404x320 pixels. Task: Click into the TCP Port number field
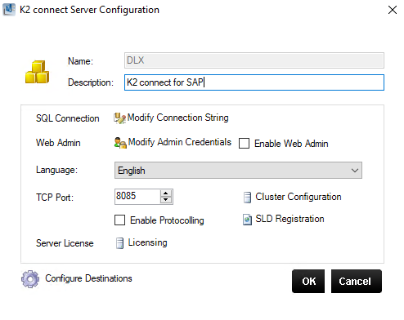click(x=137, y=197)
